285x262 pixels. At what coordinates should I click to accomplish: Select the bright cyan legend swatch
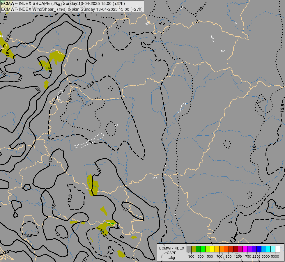tap(268, 249)
